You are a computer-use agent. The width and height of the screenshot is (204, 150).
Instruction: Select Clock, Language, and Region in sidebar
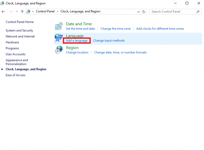tap(26, 69)
